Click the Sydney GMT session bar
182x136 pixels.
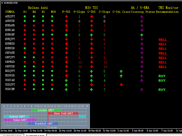tap(16, 117)
